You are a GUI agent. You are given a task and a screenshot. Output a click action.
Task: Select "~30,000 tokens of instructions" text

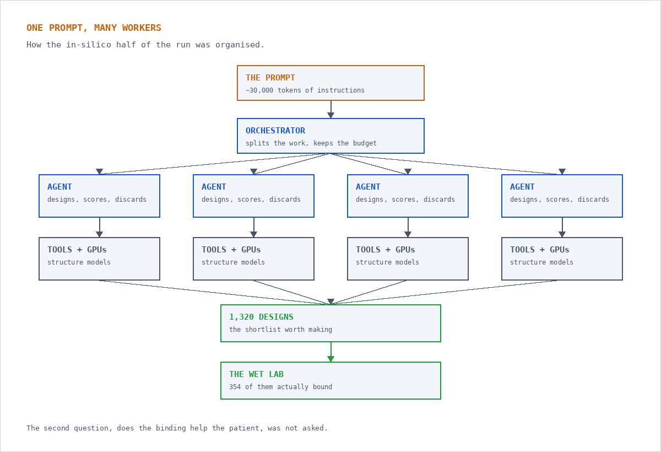305,90
